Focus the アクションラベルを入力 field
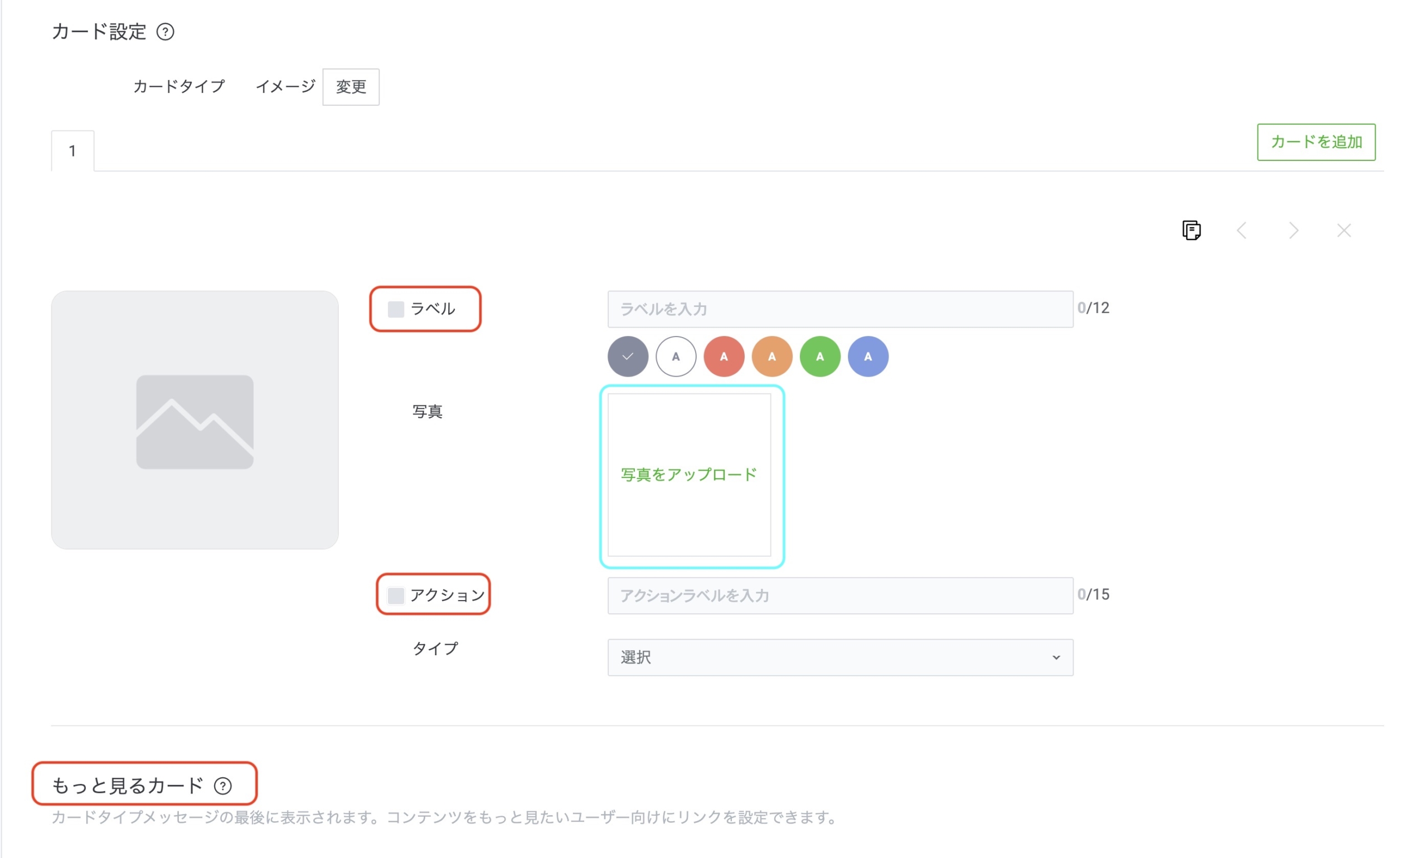This screenshot has width=1427, height=858. pos(839,596)
